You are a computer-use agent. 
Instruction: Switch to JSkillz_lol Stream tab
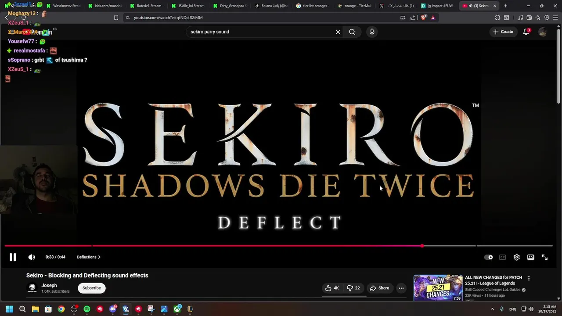(x=188, y=6)
